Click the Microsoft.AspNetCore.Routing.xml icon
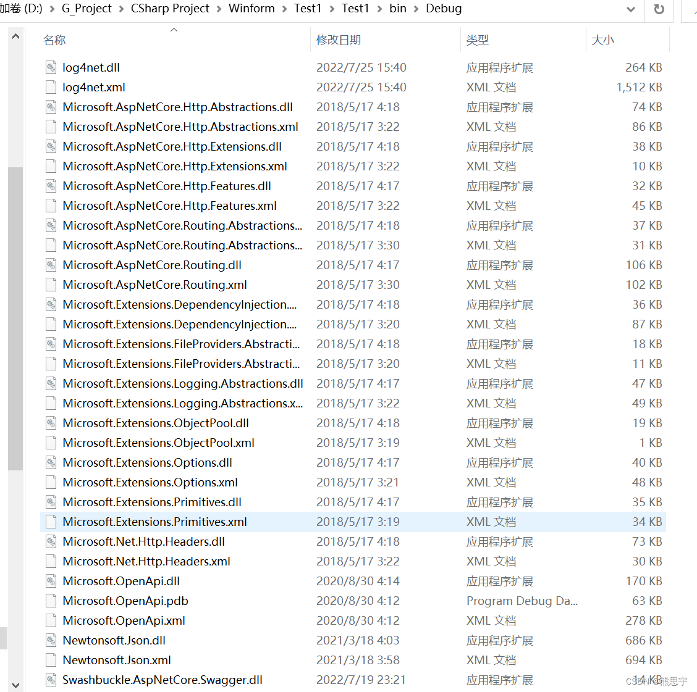697x692 pixels. 51,285
